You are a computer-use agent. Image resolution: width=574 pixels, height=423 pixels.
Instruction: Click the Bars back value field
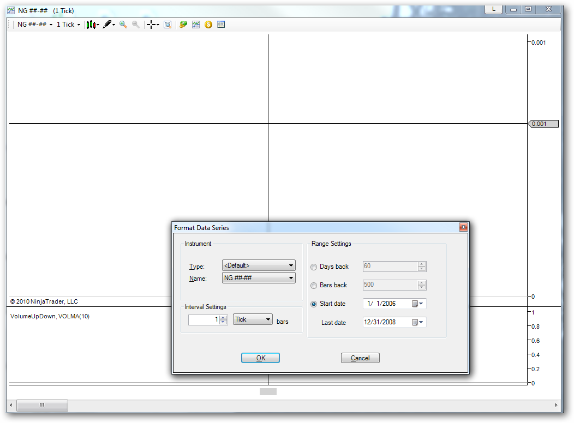tap(394, 285)
